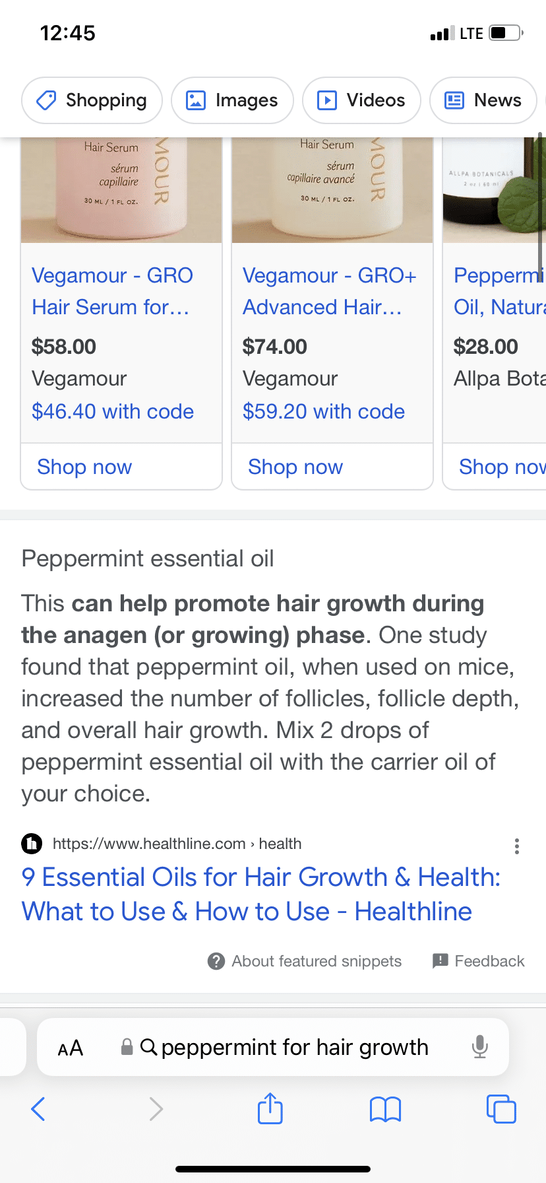Shop now for Vegamour GRO Hair Serum
546x1183 pixels.
[84, 467]
